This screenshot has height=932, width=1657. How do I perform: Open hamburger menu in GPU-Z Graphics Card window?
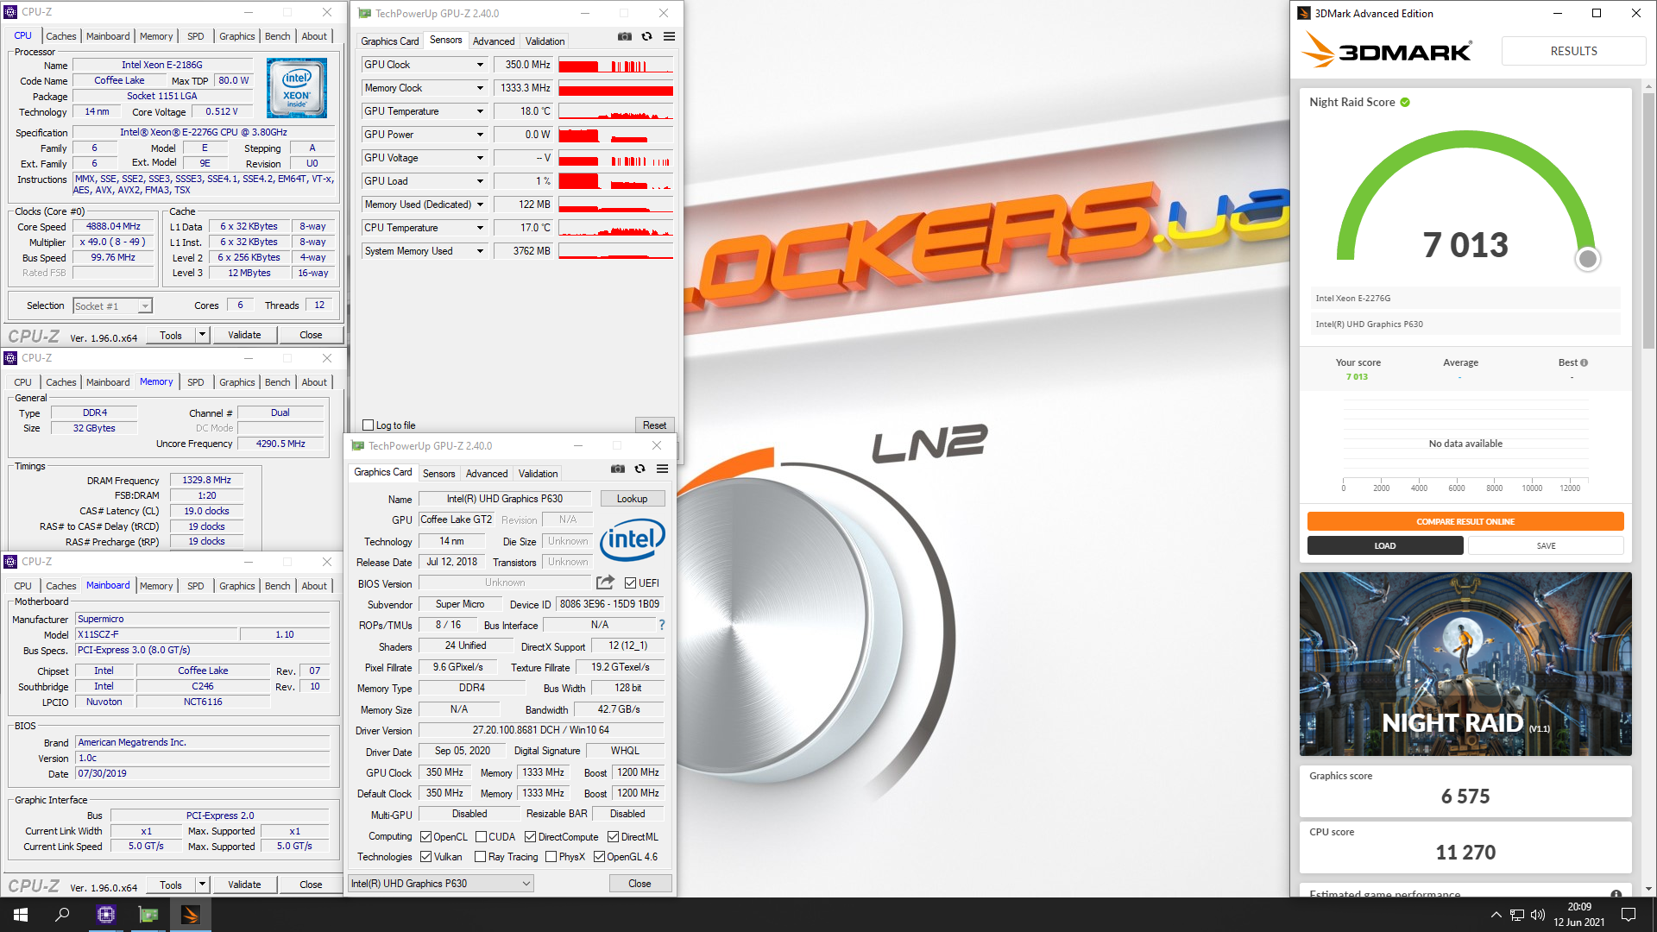tap(662, 469)
